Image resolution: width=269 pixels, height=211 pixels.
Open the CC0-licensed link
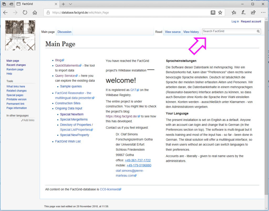click(x=111, y=190)
